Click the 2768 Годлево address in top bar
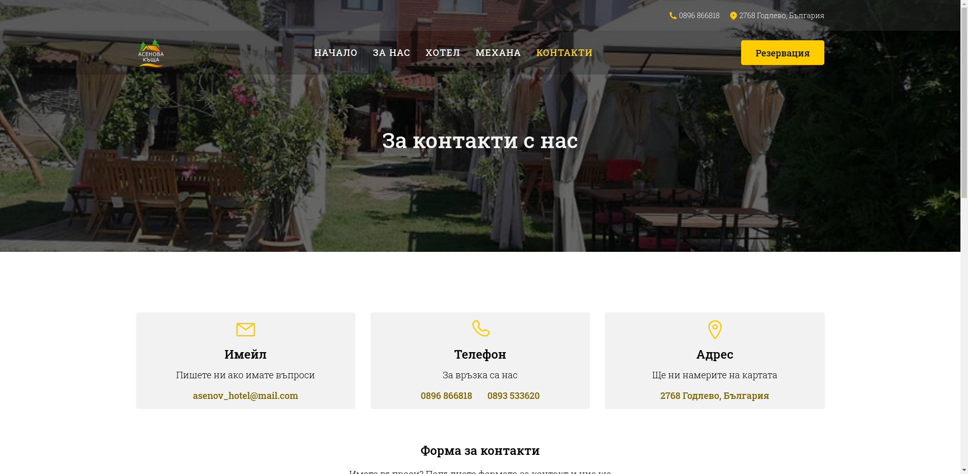The image size is (968, 474). [x=781, y=16]
